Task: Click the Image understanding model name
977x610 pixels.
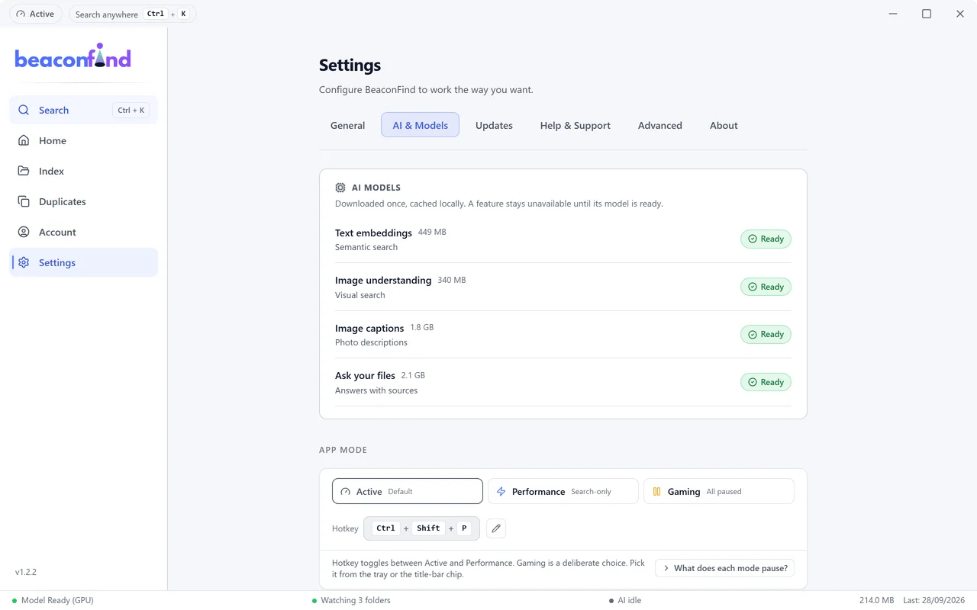Action: tap(383, 281)
